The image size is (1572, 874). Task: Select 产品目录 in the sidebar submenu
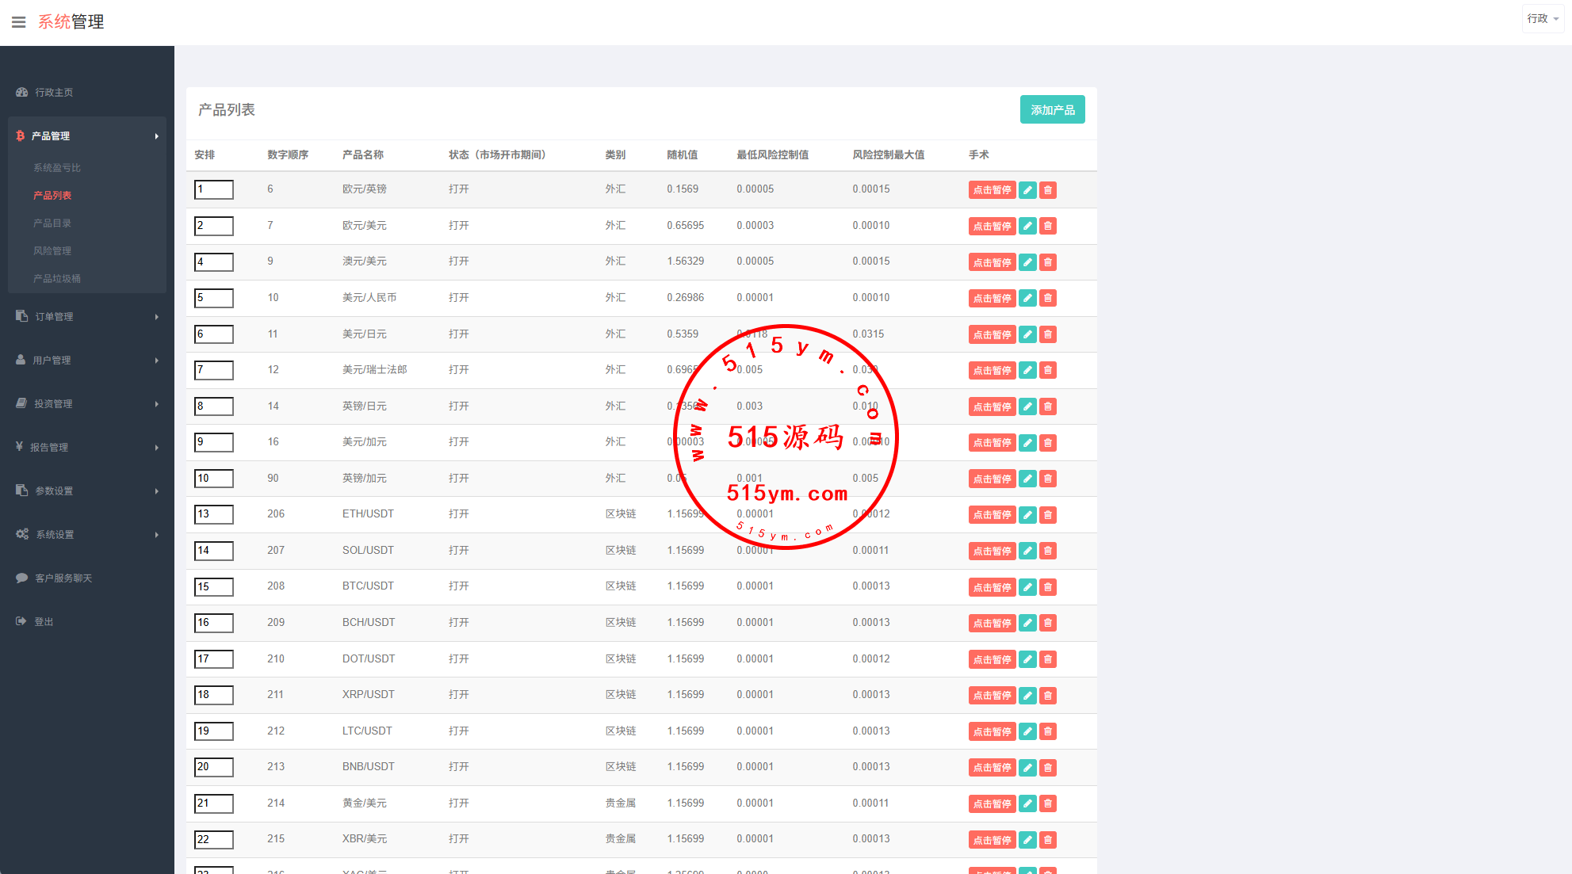tap(52, 223)
